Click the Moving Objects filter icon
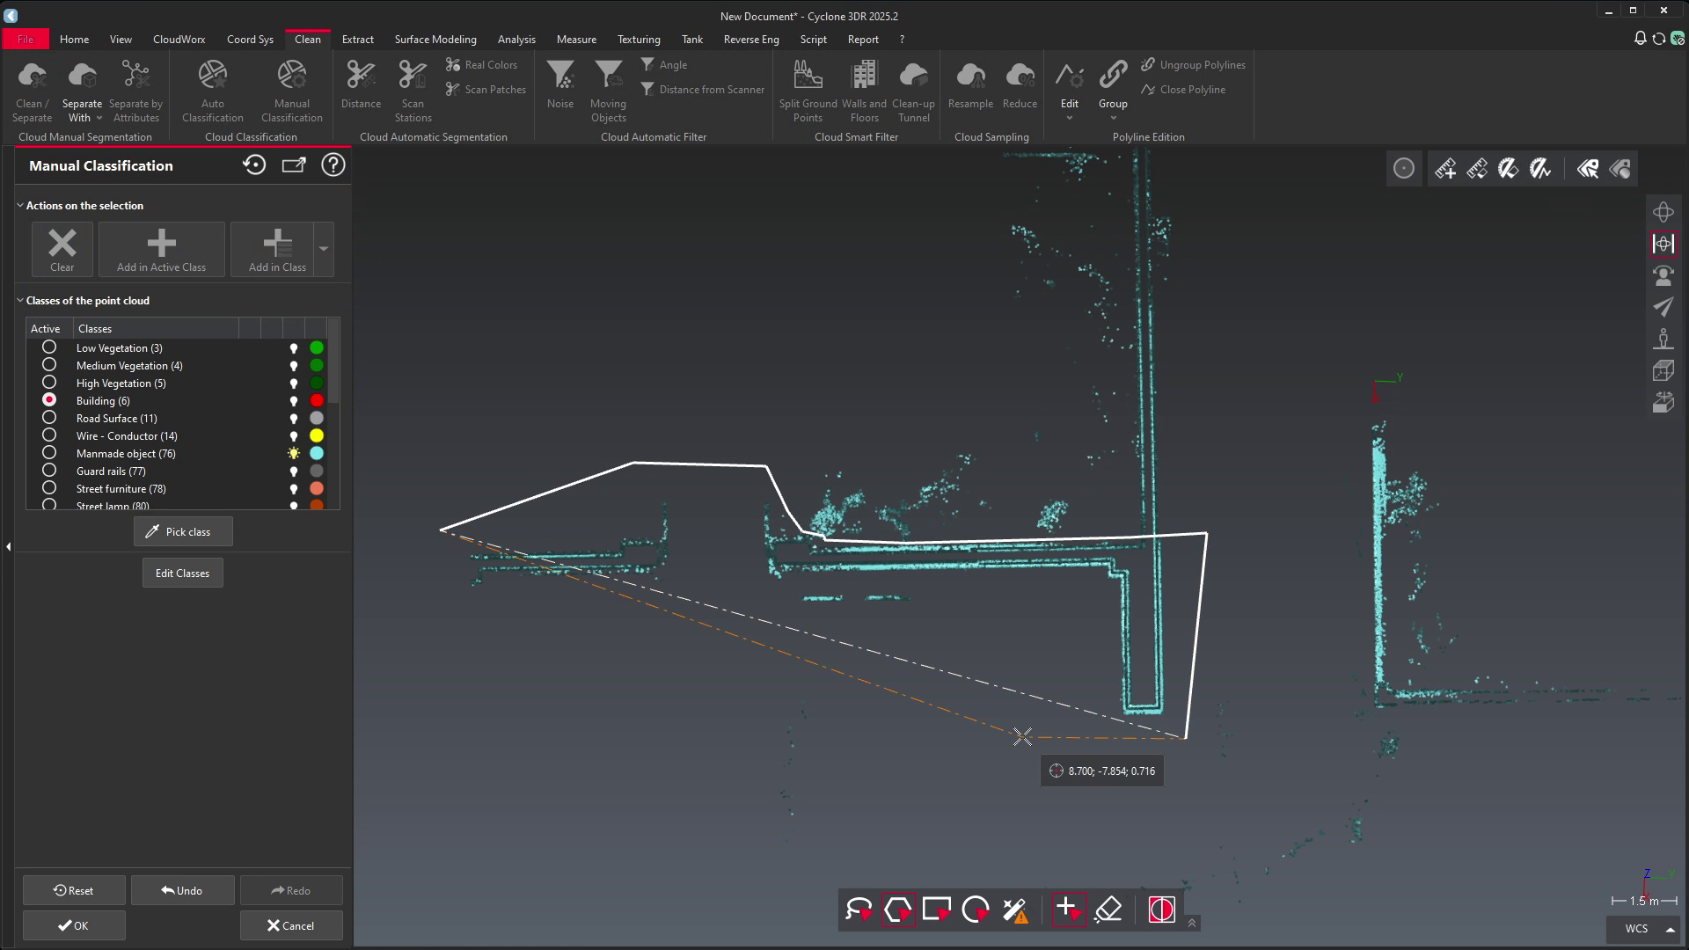Image resolution: width=1689 pixels, height=950 pixels. 608,76
